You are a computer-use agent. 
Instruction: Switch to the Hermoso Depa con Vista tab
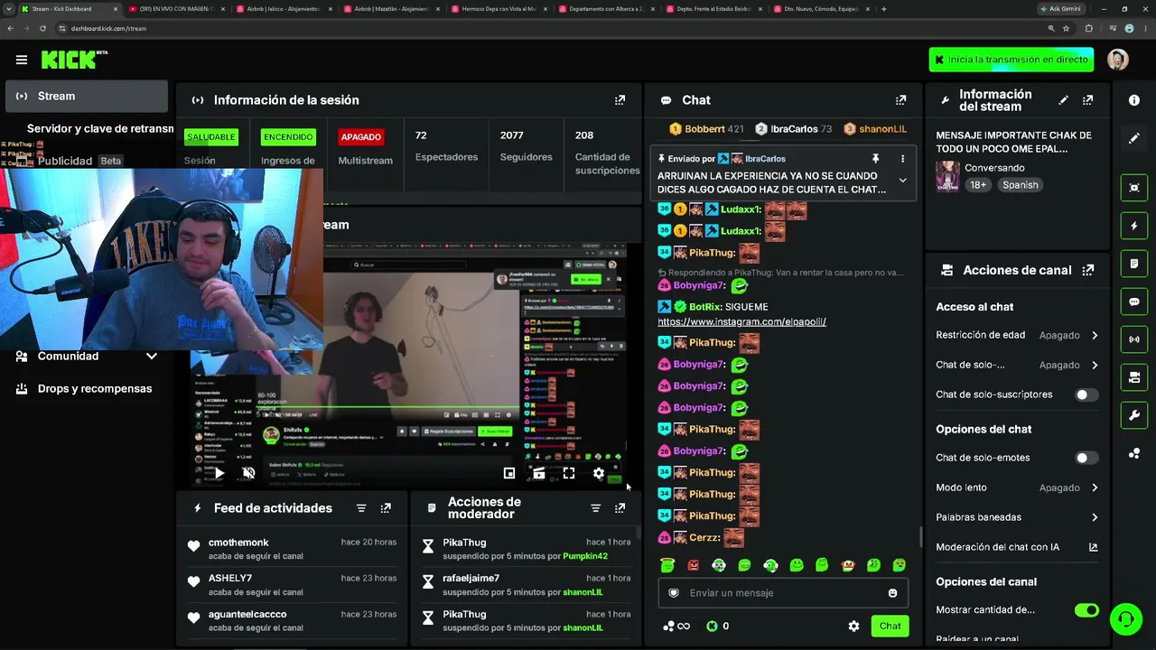pos(497,9)
